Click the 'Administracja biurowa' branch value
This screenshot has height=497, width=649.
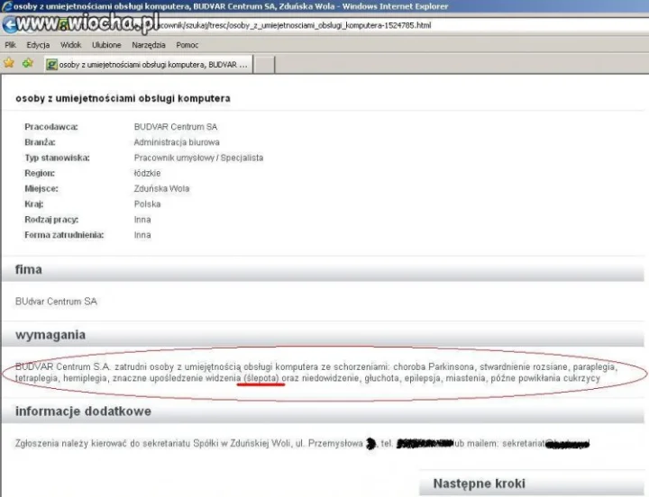177,142
